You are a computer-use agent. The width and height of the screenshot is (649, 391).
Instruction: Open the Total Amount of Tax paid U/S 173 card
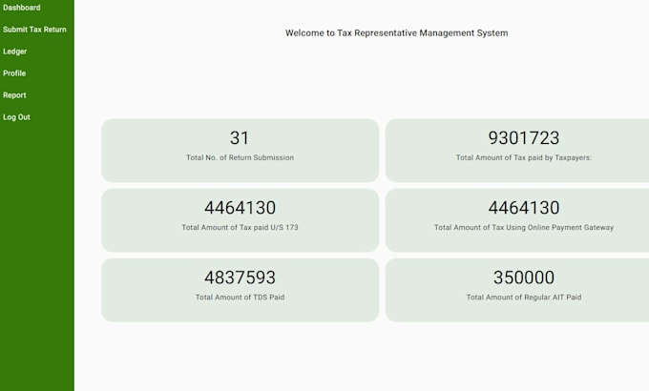click(241, 220)
